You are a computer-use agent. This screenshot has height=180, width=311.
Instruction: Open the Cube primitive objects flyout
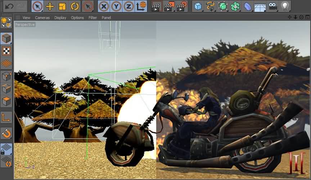click(x=198, y=6)
